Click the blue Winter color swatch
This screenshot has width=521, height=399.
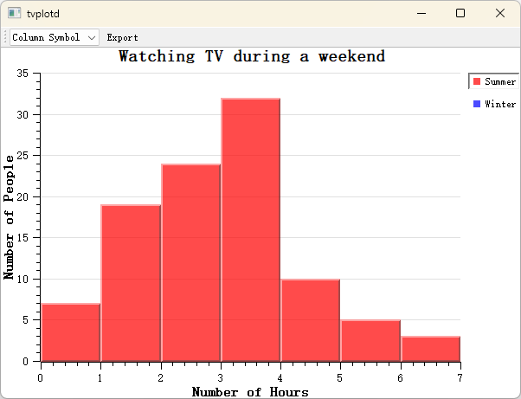tap(477, 104)
